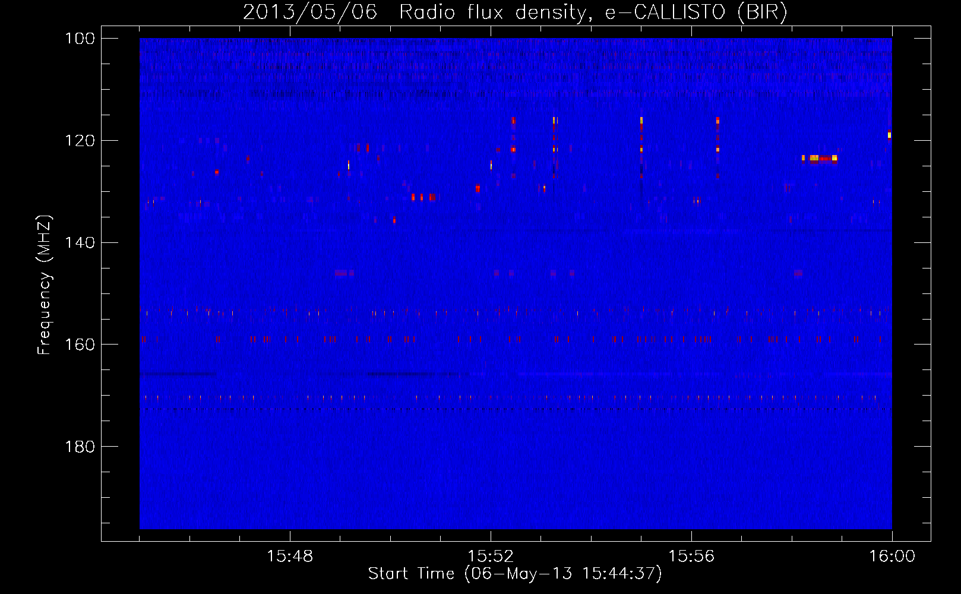The height and width of the screenshot is (594, 961).
Task: Click the 120 frequency tick label
Action: [80, 141]
